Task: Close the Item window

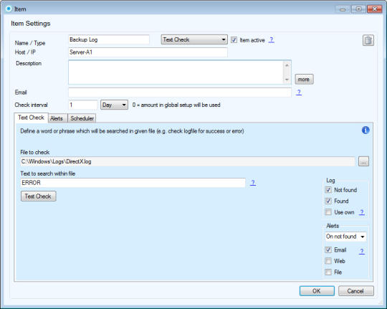Action: (x=374, y=9)
